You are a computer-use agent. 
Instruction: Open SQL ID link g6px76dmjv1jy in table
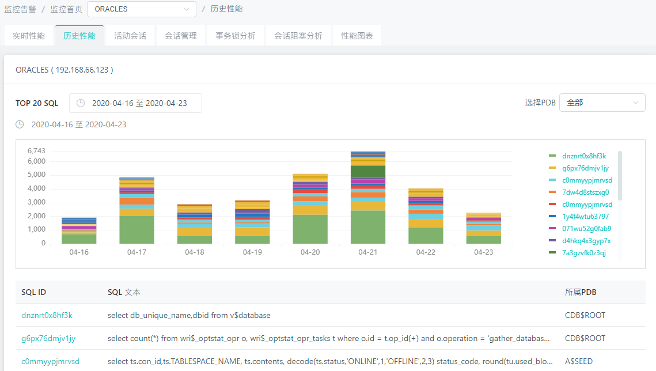pos(48,339)
